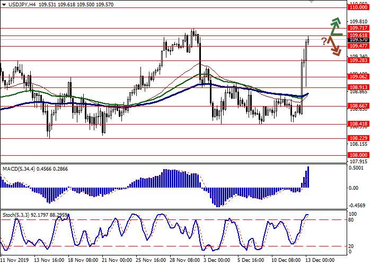This screenshot has width=371, height=265.
Task: Click the orange question mark symbol
Action: [x=323, y=41]
